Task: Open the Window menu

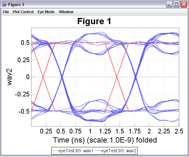Action: pos(66,12)
